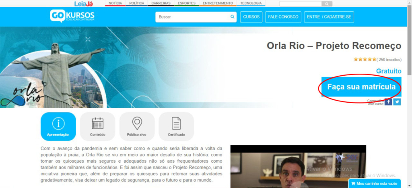Click the LeiaJá top search button
This screenshot has width=412, height=188.
coord(327,4)
